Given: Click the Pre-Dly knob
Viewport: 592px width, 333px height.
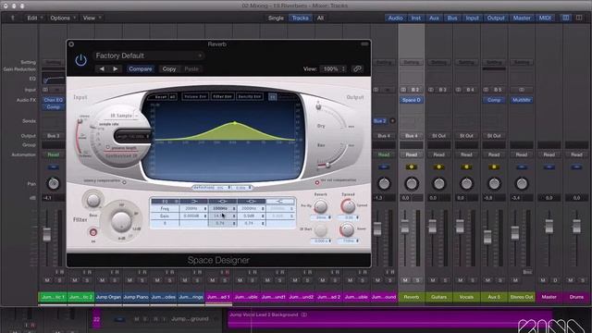Looking at the screenshot, I should click(321, 206).
